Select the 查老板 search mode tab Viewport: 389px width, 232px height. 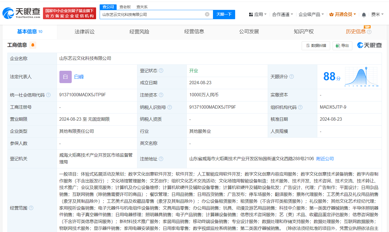(125, 7)
